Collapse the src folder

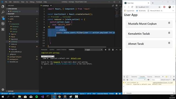tap(10, 21)
